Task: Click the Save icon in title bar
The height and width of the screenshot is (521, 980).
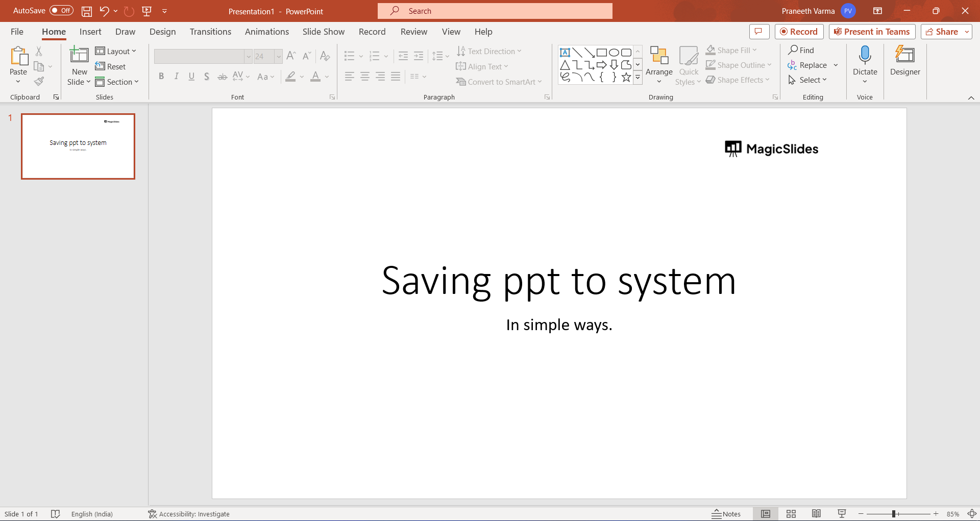Action: (x=87, y=11)
